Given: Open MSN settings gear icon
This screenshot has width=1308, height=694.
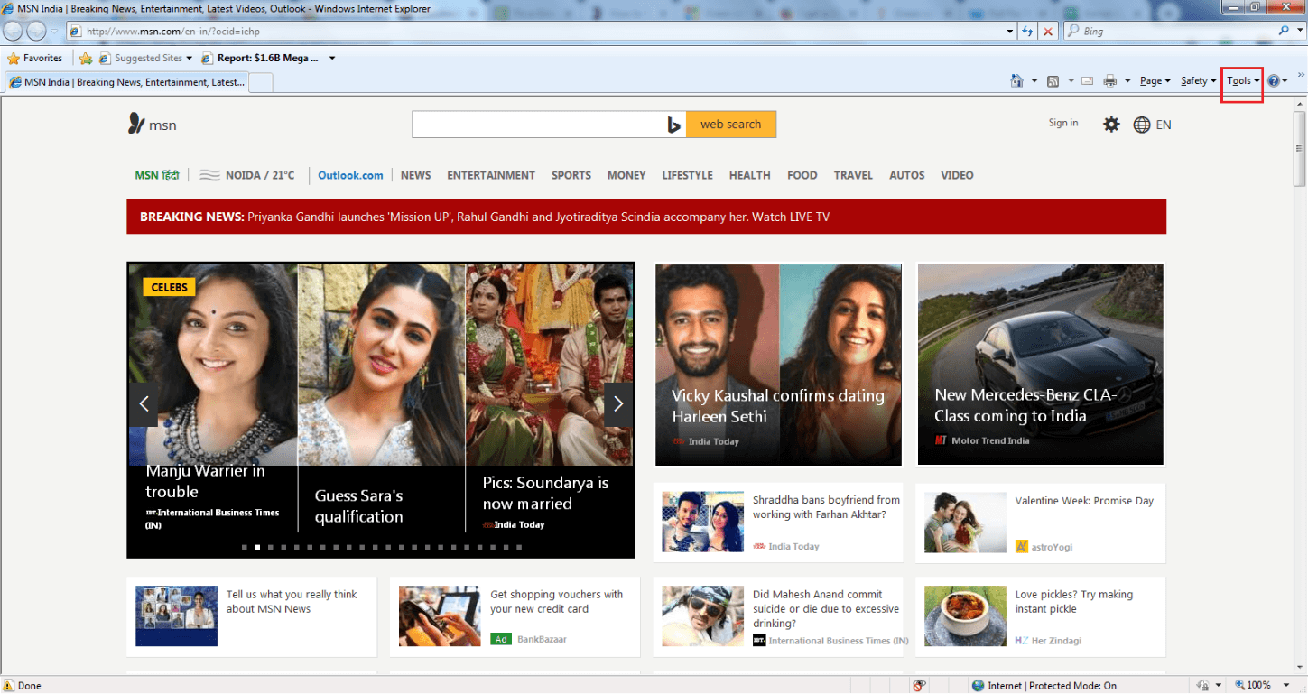Looking at the screenshot, I should 1111,125.
